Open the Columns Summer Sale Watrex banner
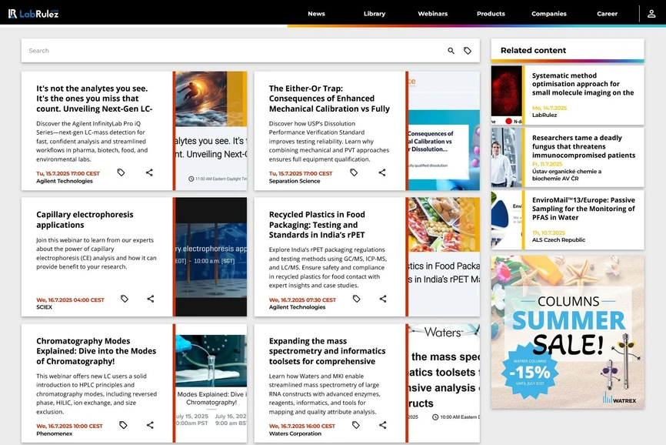 (568, 333)
